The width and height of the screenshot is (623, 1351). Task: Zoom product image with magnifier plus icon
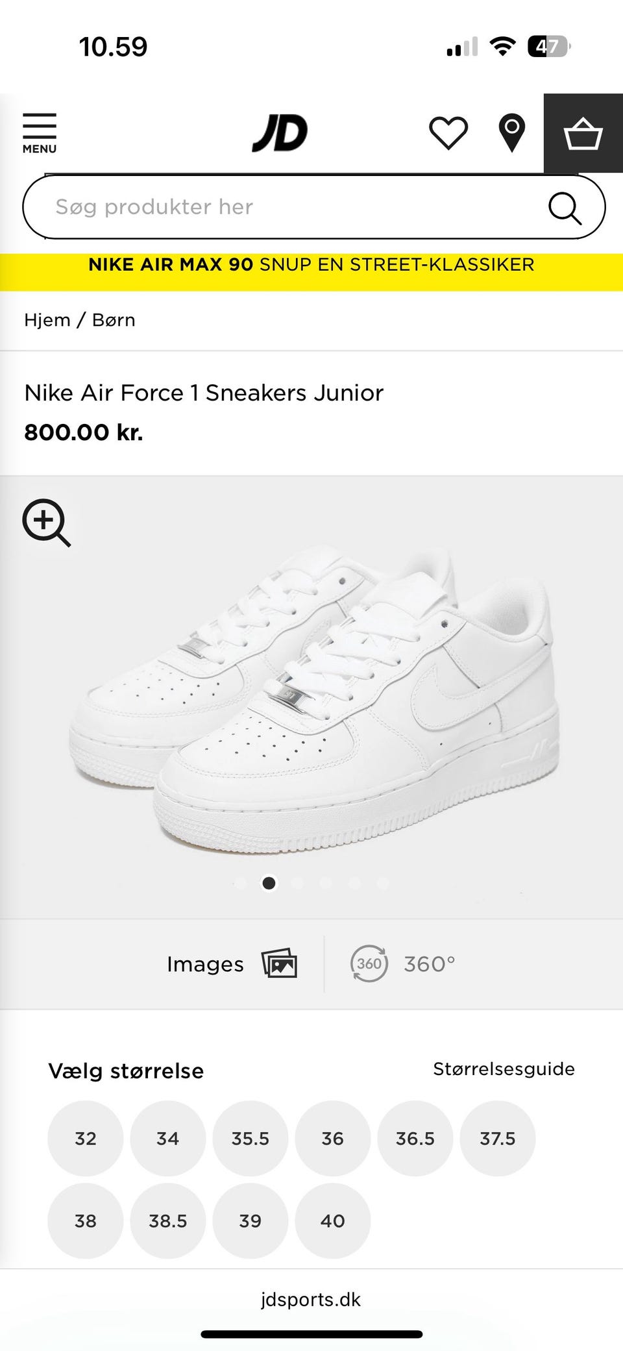[46, 523]
